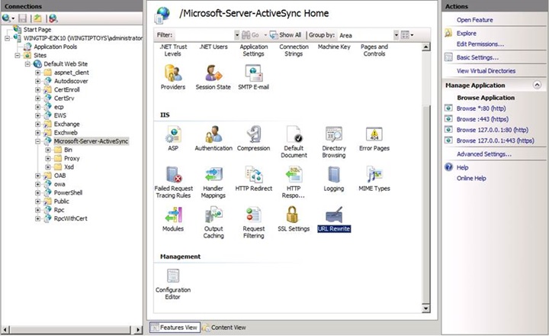Open the Modules feature

point(173,219)
